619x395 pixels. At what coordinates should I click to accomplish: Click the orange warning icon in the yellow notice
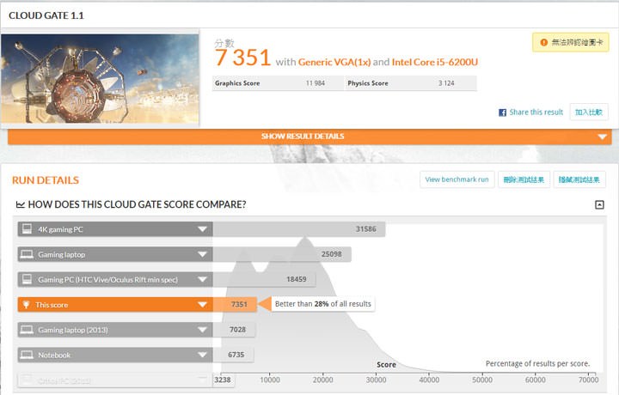pyautogui.click(x=544, y=42)
